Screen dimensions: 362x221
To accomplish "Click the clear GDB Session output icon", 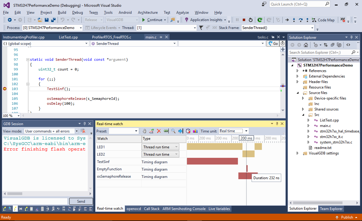I will pyautogui.click(x=83, y=131).
